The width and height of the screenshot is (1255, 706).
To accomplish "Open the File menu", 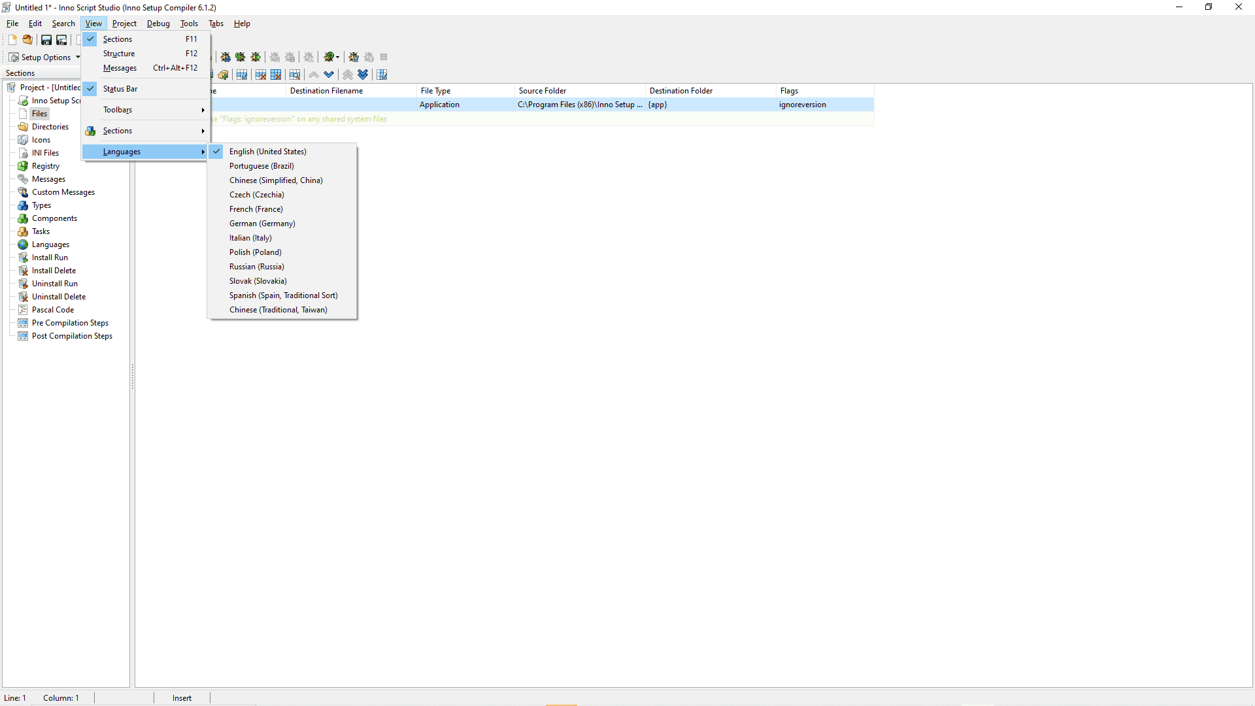I will (x=12, y=24).
